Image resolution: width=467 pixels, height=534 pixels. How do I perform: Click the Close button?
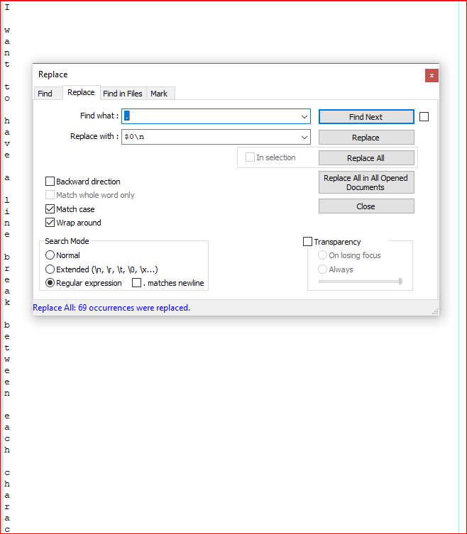click(x=366, y=206)
